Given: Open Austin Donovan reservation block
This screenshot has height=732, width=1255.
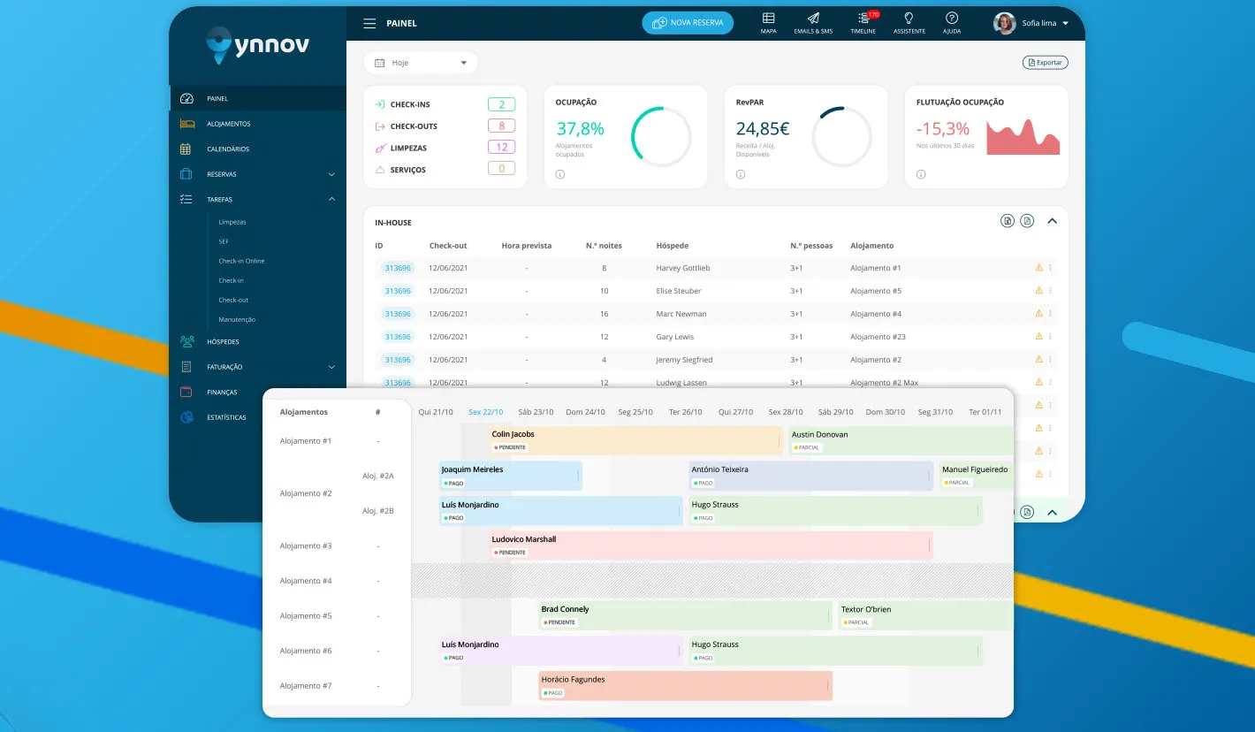Looking at the screenshot, I should pyautogui.click(x=901, y=440).
